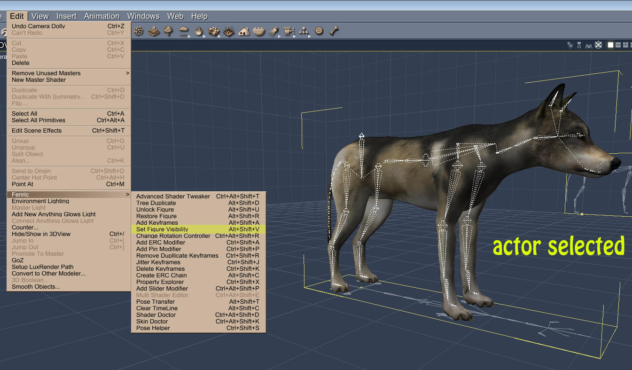
Task: Choose Jitter Keyframes
Action: click(x=199, y=262)
